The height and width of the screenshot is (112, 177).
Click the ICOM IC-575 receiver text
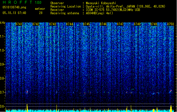pos(113,10)
